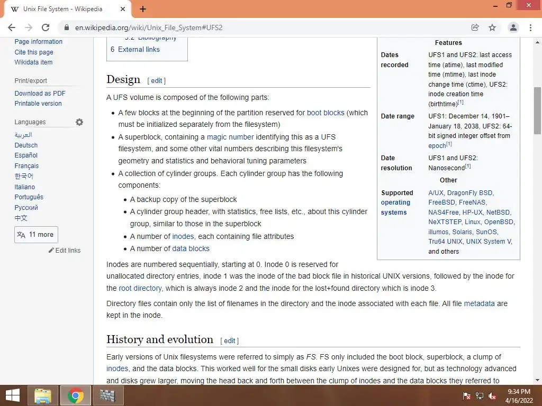Open the NetBSD link
The height and width of the screenshot is (406, 542).
[x=498, y=213]
